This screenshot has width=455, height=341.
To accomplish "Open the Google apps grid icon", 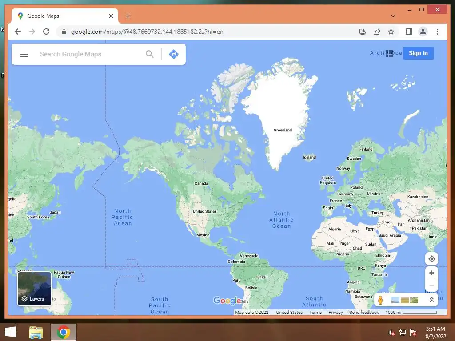I will [390, 53].
